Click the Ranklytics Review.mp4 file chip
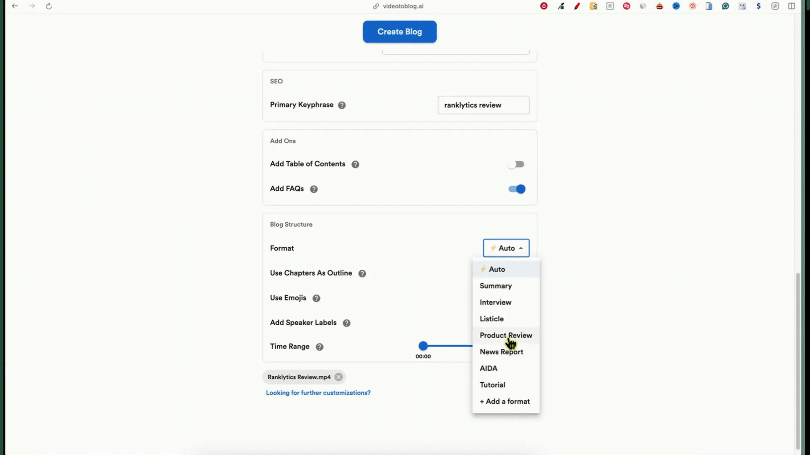The width and height of the screenshot is (810, 455). click(299, 377)
